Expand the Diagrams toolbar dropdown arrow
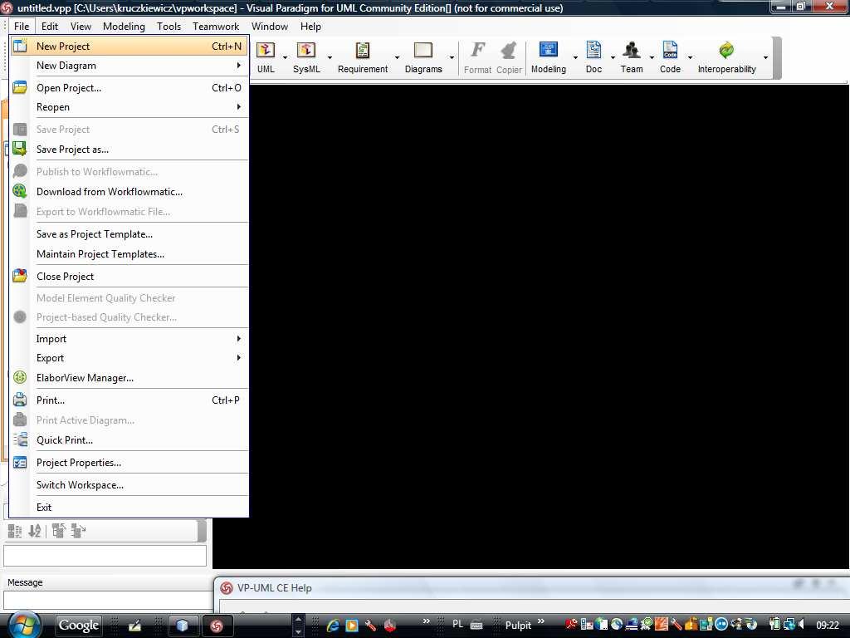This screenshot has width=850, height=638. (x=452, y=57)
